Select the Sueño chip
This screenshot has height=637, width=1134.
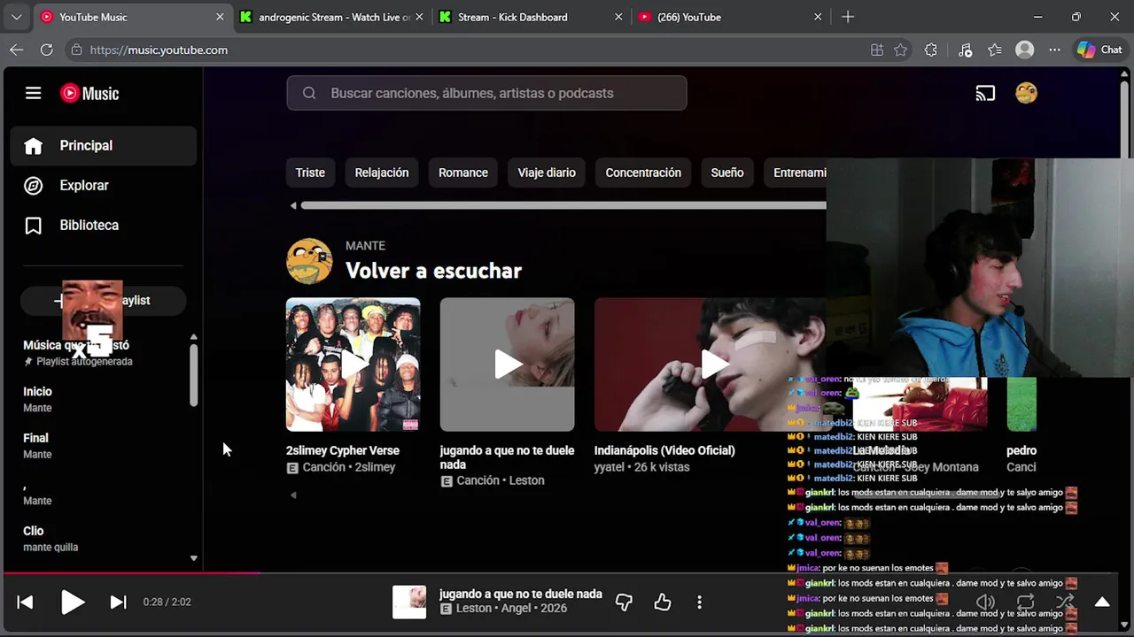[727, 173]
